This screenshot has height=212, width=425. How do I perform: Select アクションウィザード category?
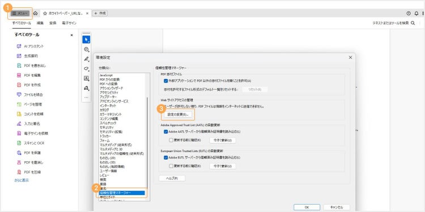112,88
